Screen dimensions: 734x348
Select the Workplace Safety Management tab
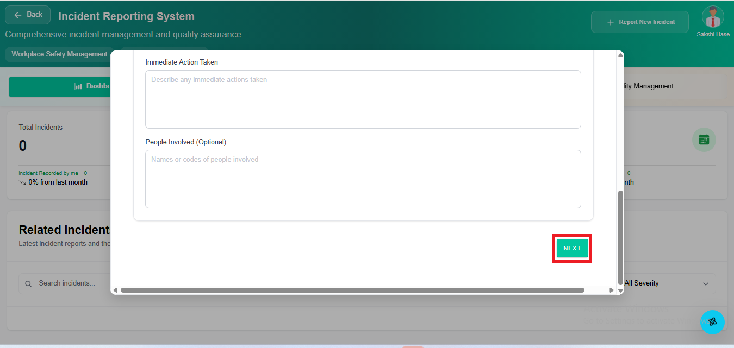click(x=59, y=54)
